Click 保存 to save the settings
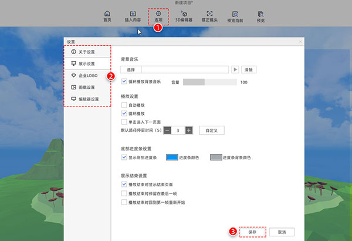The image size is (352, 241). point(252,232)
